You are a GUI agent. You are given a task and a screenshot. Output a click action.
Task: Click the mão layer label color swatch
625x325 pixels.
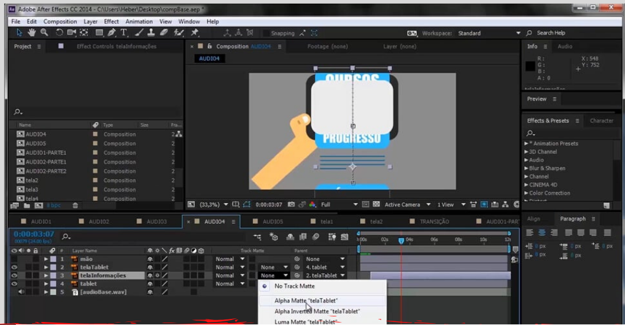pyautogui.click(x=53, y=259)
